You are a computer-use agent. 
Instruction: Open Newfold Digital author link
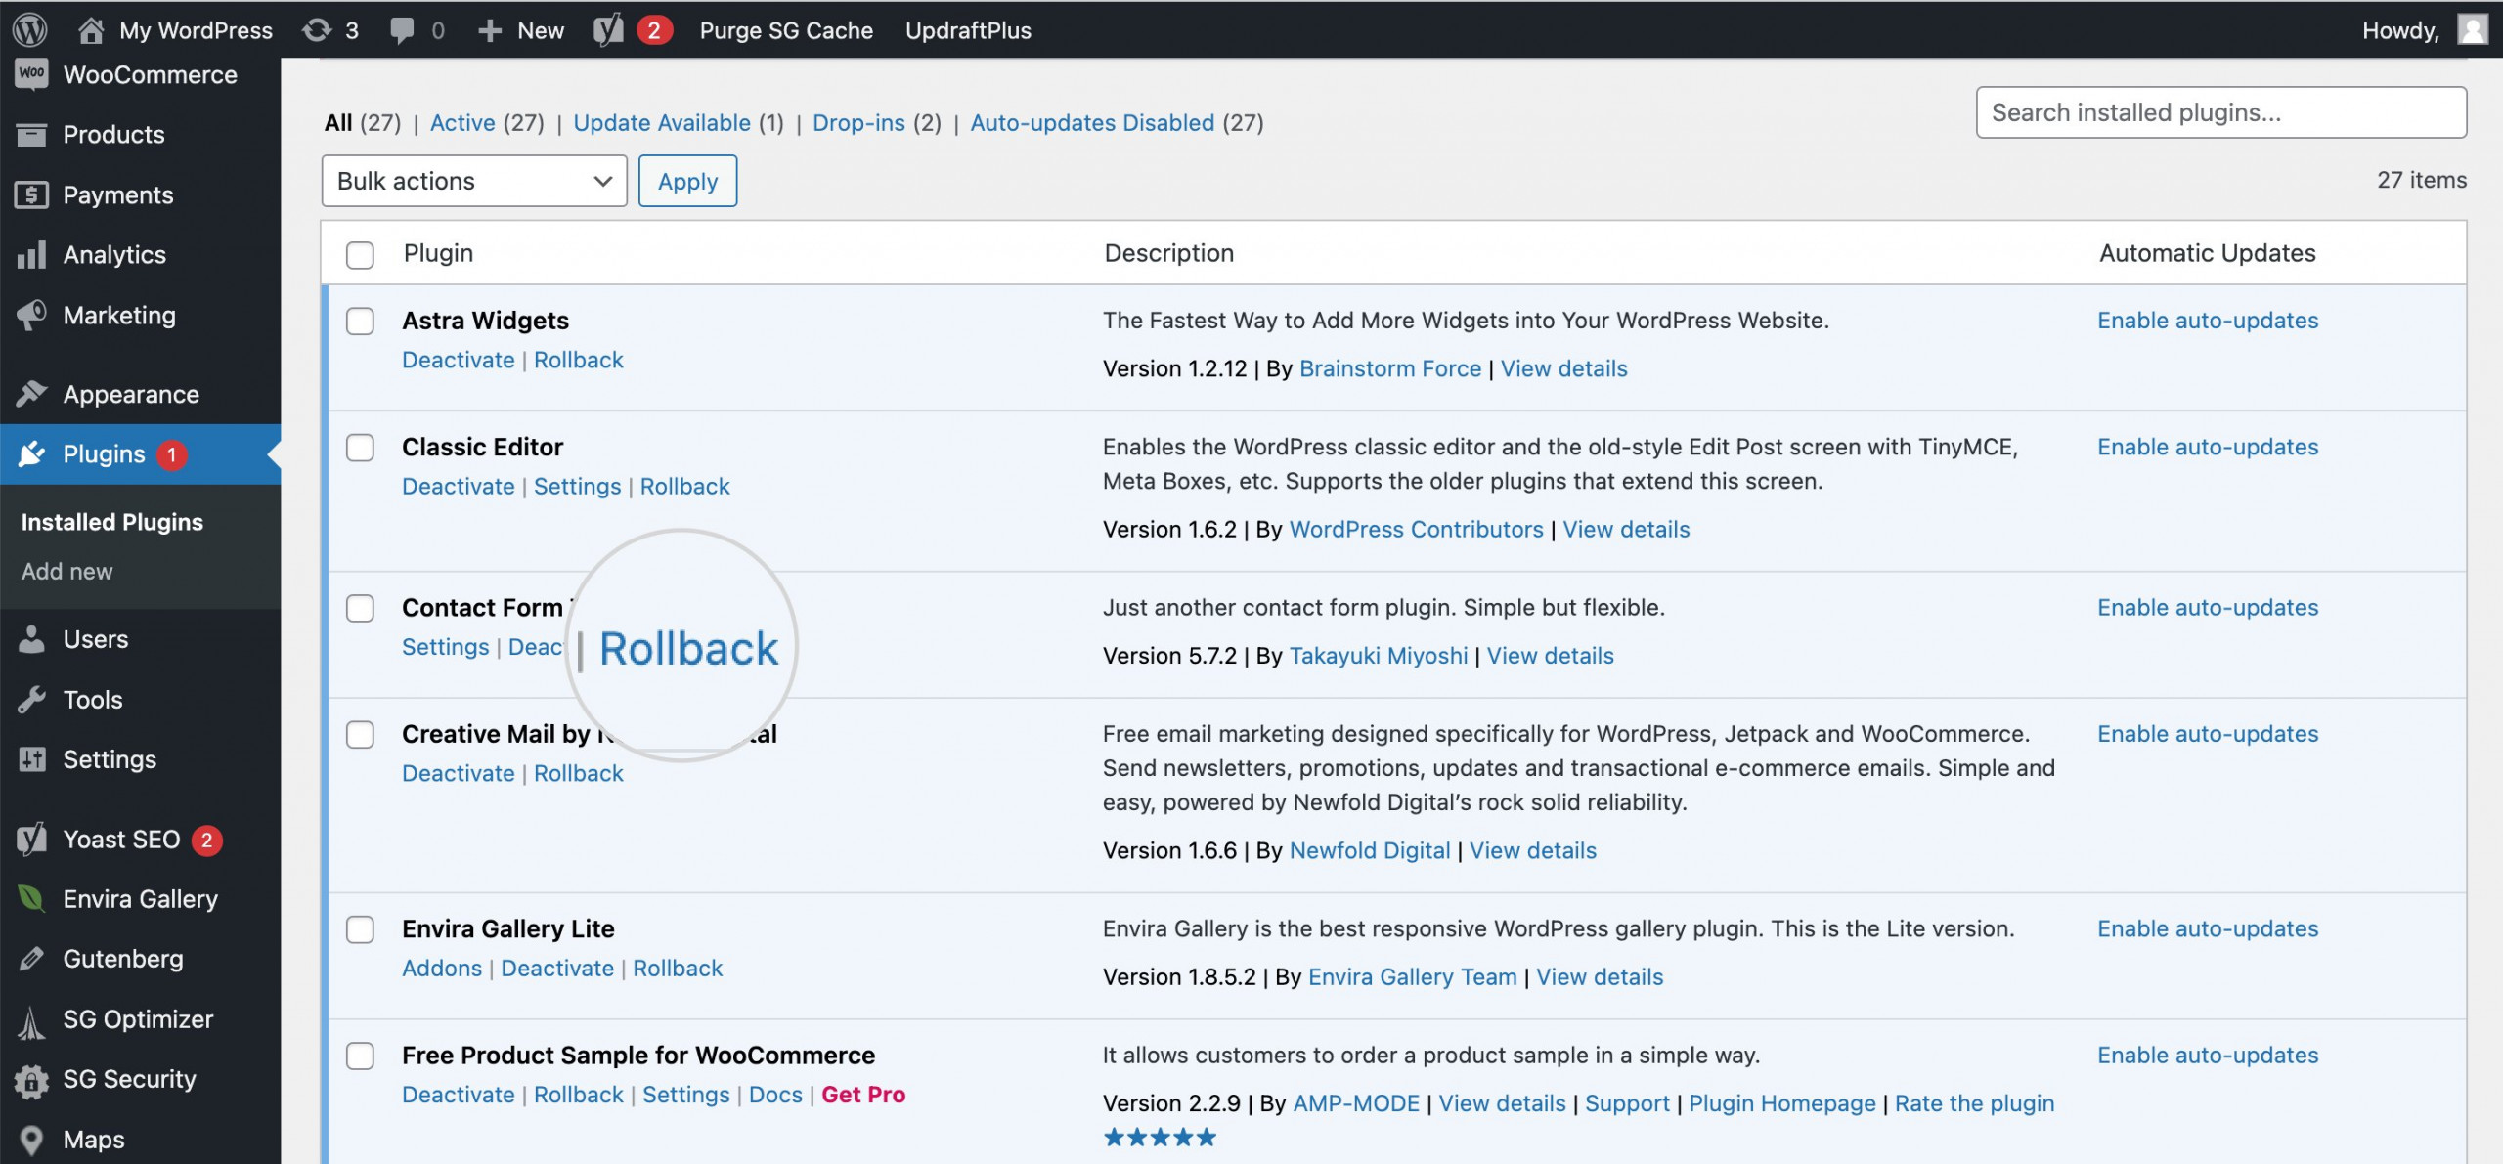point(1370,850)
